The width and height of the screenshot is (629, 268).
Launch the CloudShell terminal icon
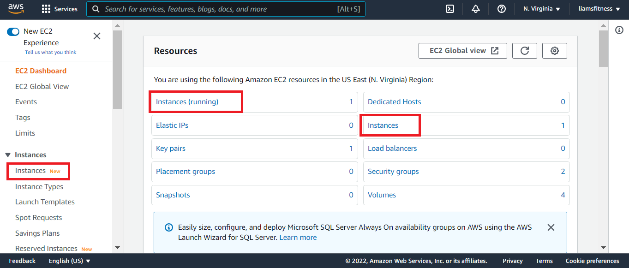pos(450,9)
